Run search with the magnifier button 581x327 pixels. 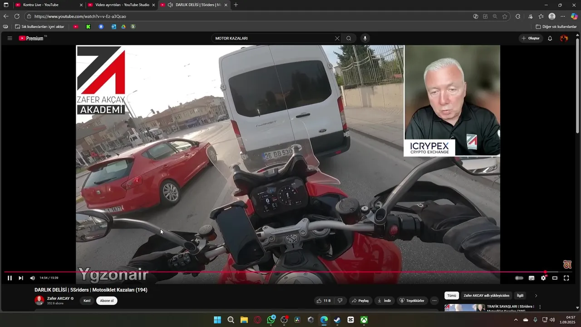349,38
